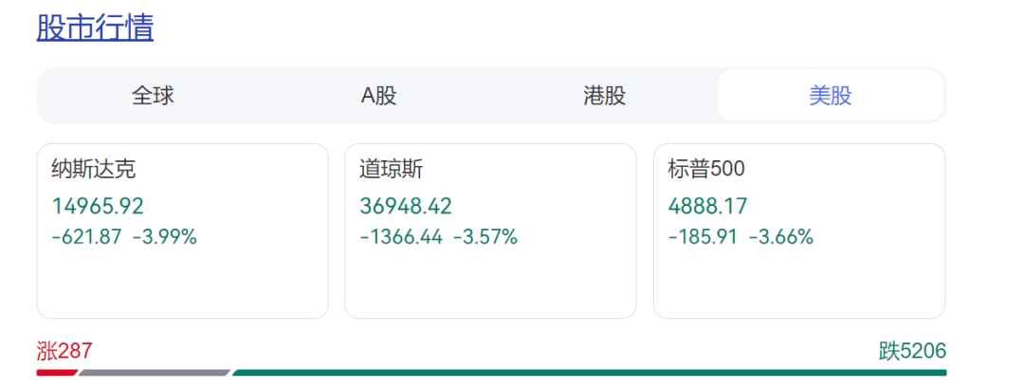Switch to the 全球 tab
The width and height of the screenshot is (1024, 389).
tap(153, 96)
